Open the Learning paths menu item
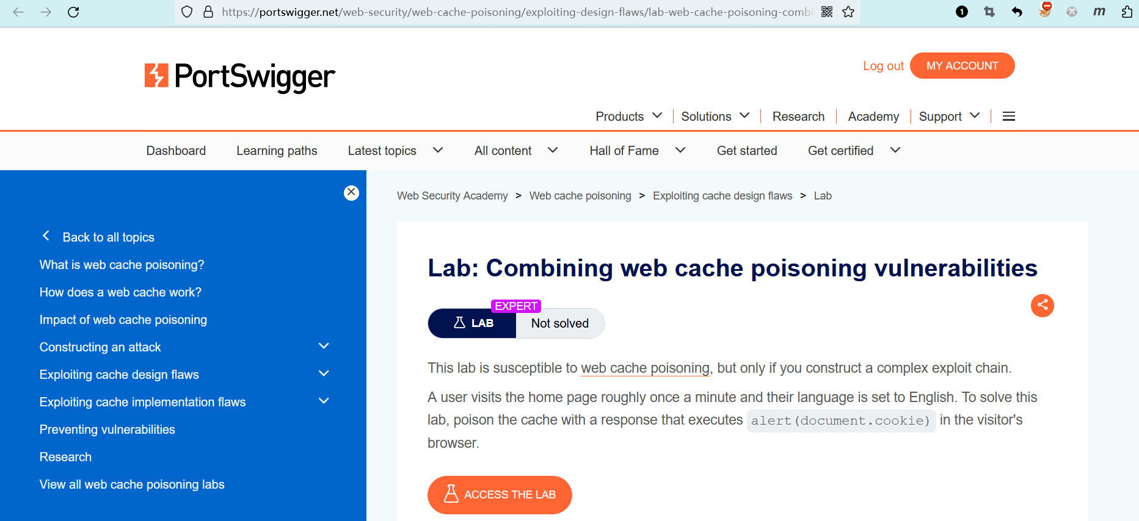 (277, 151)
